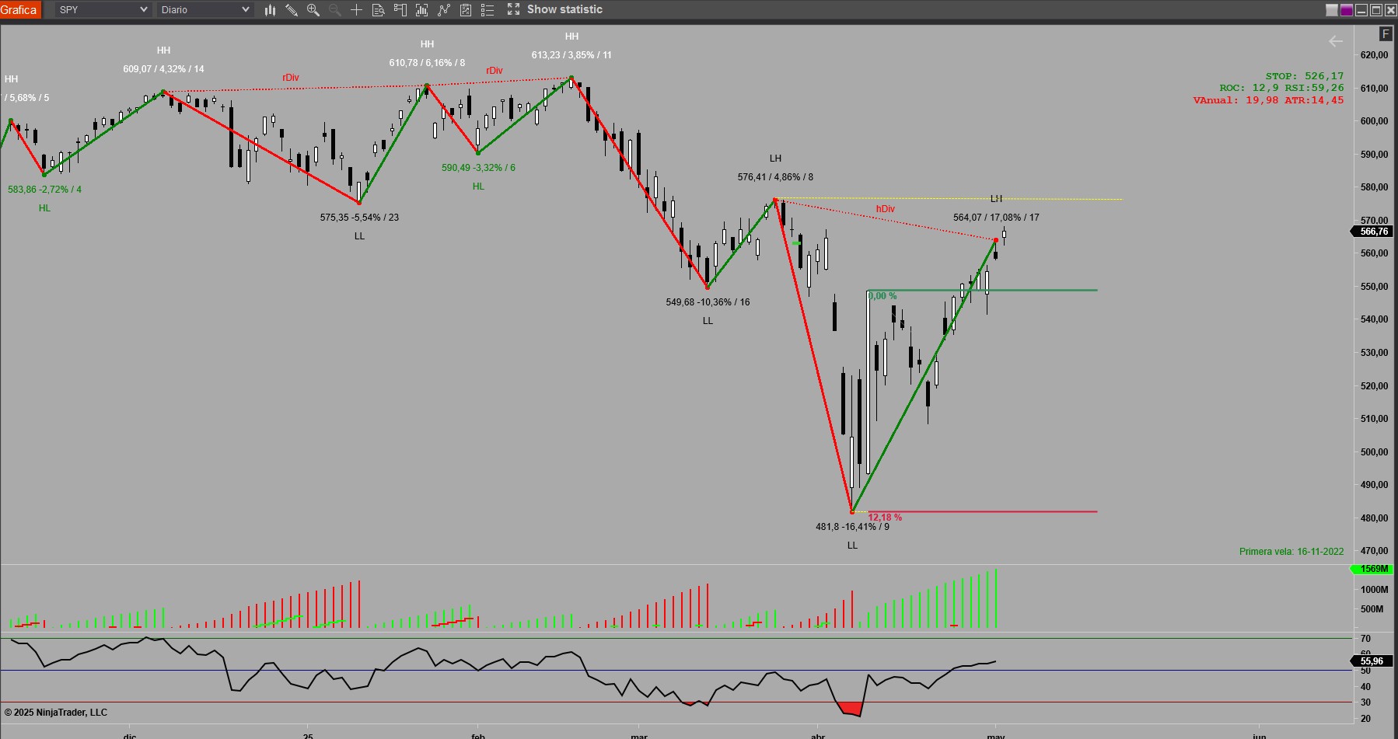Click the mar date axis label
The width and height of the screenshot is (1398, 739).
639,735
